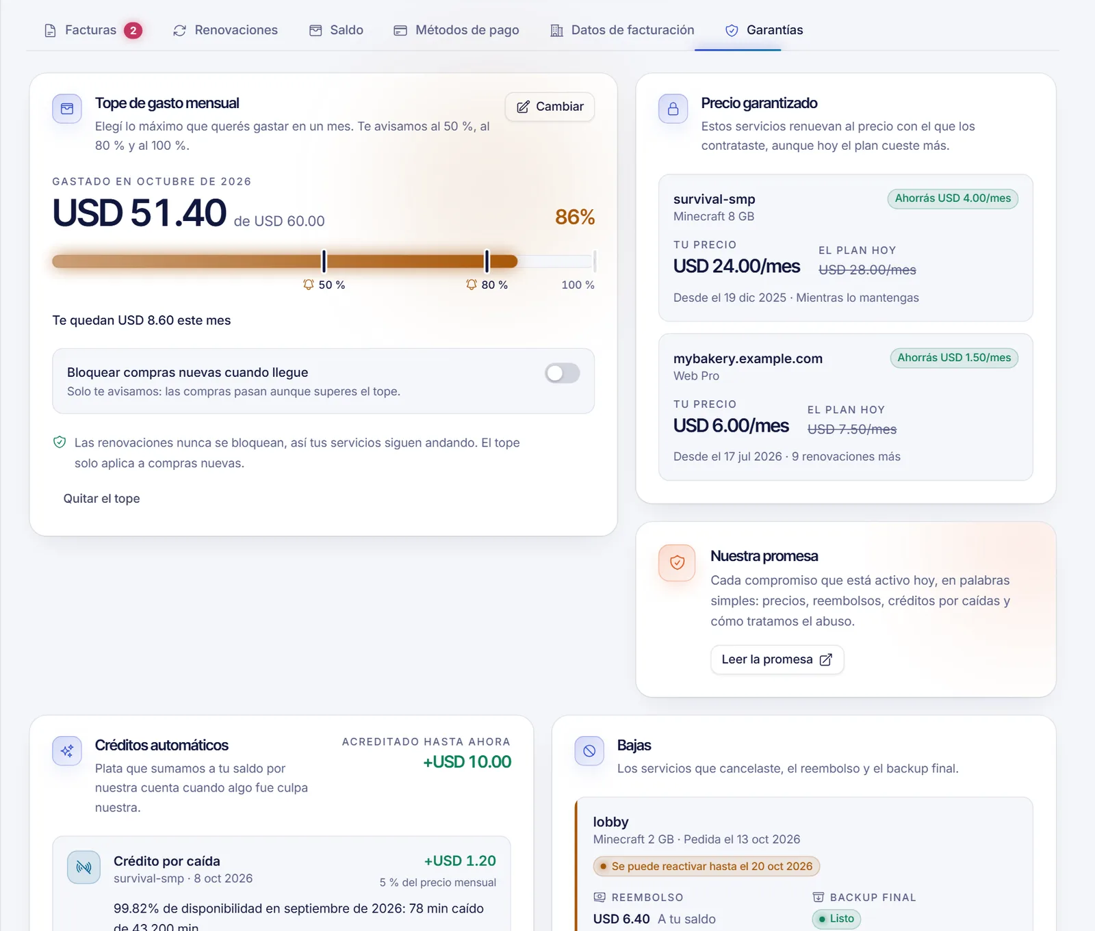Click the Listo backup status badge
This screenshot has width=1095, height=931.
tap(836, 919)
